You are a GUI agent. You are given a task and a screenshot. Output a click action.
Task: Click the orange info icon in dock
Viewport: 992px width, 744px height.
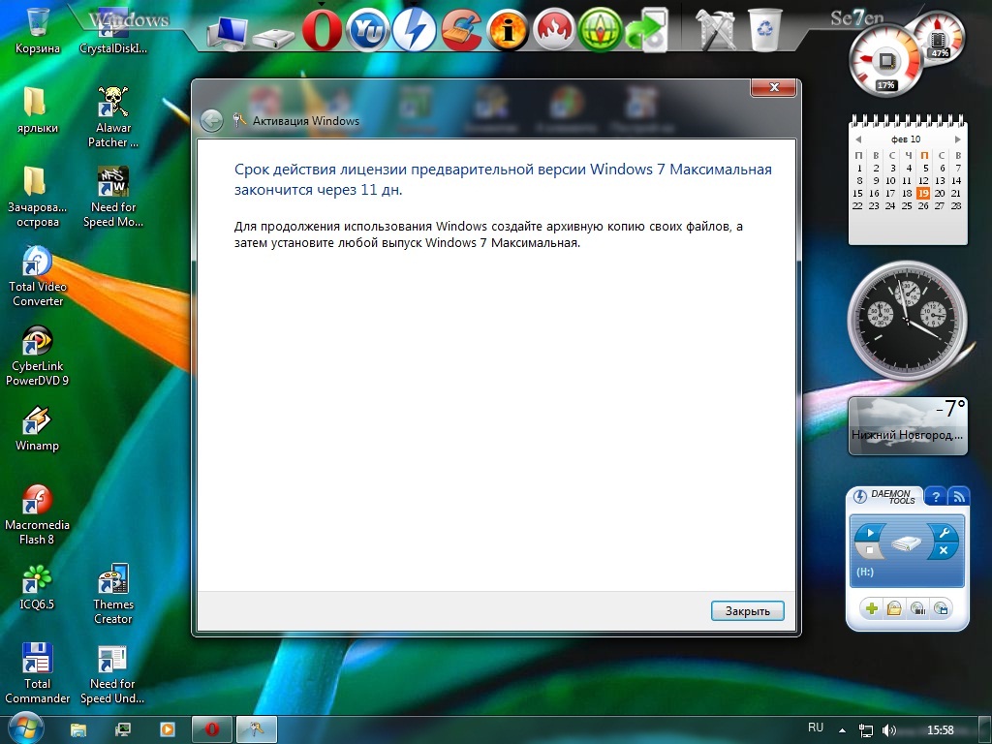(508, 30)
